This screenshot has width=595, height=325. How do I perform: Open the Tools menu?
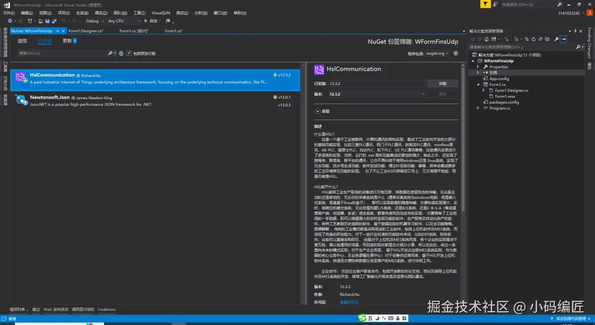(139, 13)
